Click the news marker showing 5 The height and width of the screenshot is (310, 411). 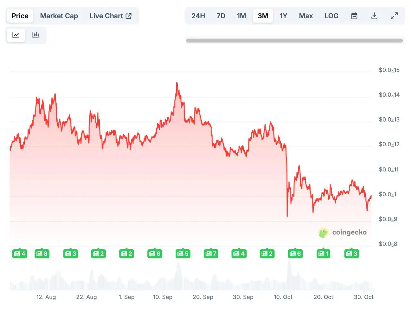point(183,254)
